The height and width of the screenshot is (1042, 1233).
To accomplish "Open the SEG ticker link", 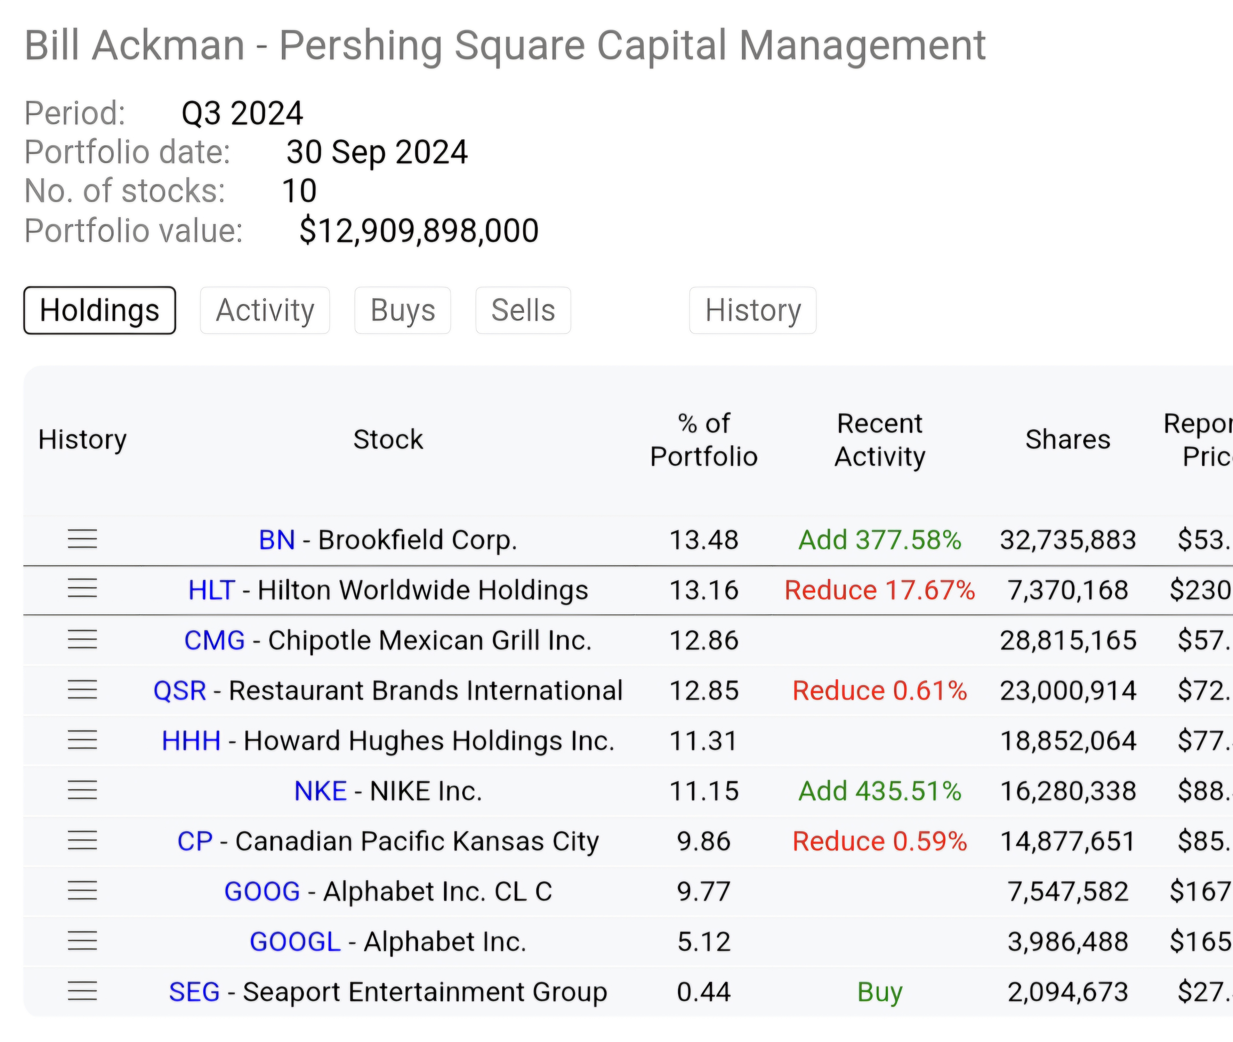I will [x=194, y=992].
